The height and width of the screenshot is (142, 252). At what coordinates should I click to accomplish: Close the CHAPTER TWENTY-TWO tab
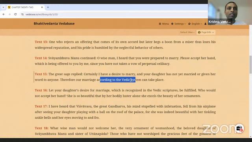pyautogui.click(x=42, y=7)
